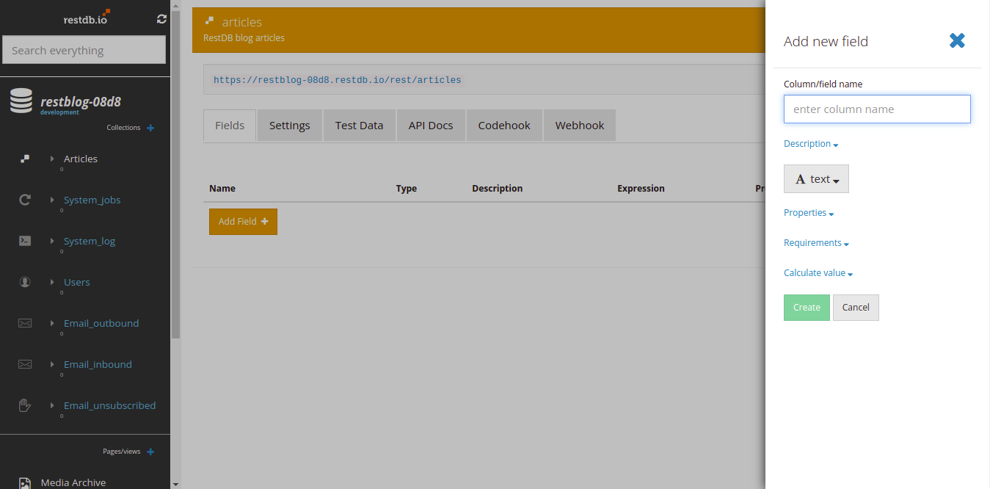Expand the Requirements section

pyautogui.click(x=816, y=243)
